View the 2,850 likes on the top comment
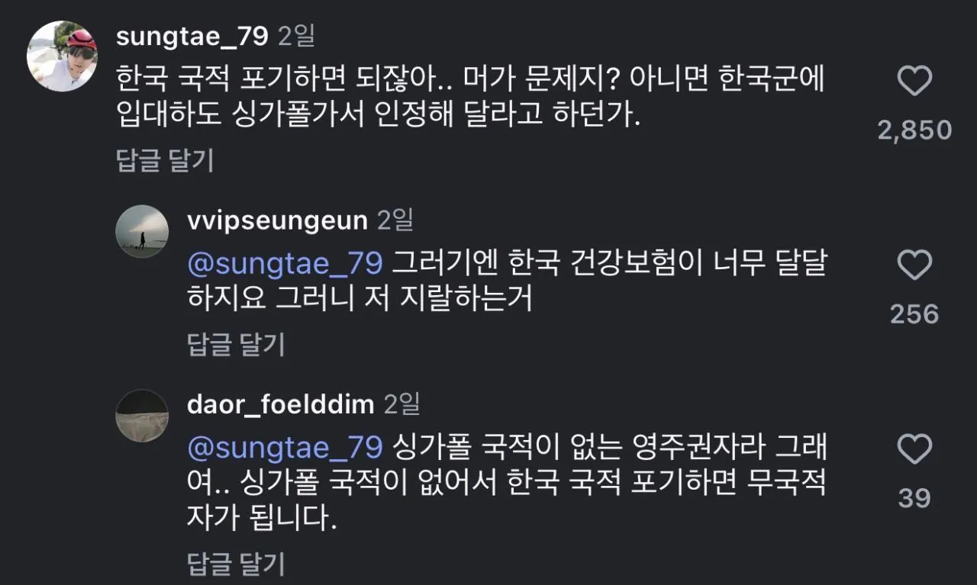This screenshot has height=585, width=977. [914, 130]
